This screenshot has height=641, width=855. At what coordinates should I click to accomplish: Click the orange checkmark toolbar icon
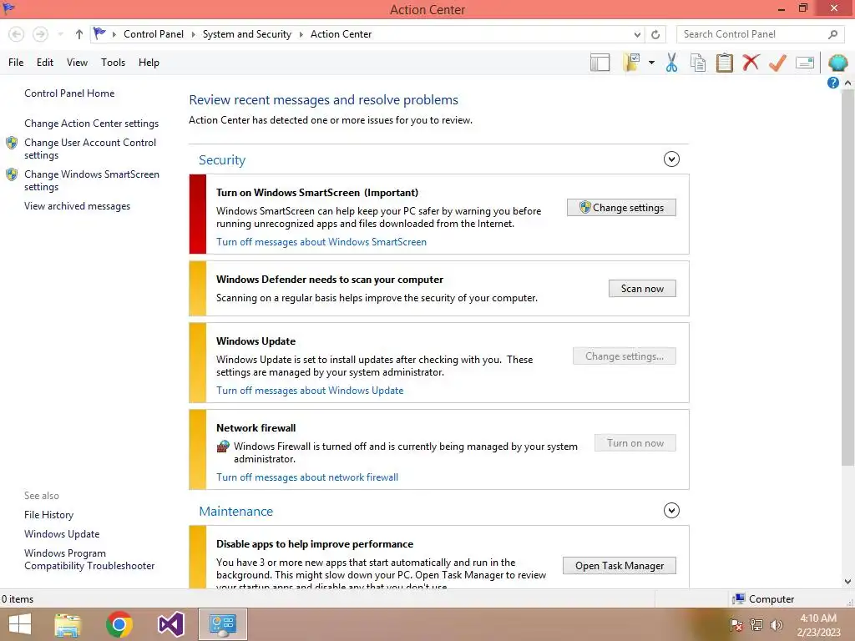click(777, 63)
